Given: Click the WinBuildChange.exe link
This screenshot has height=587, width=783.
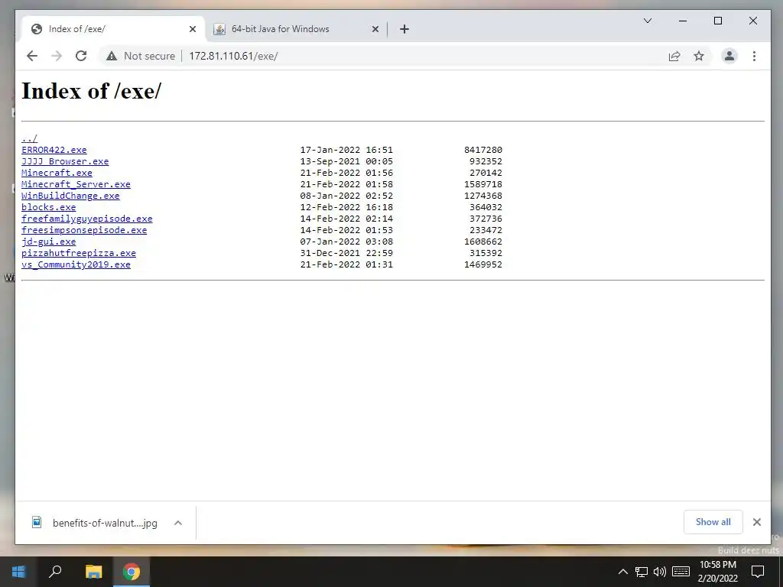Looking at the screenshot, I should click(x=70, y=196).
